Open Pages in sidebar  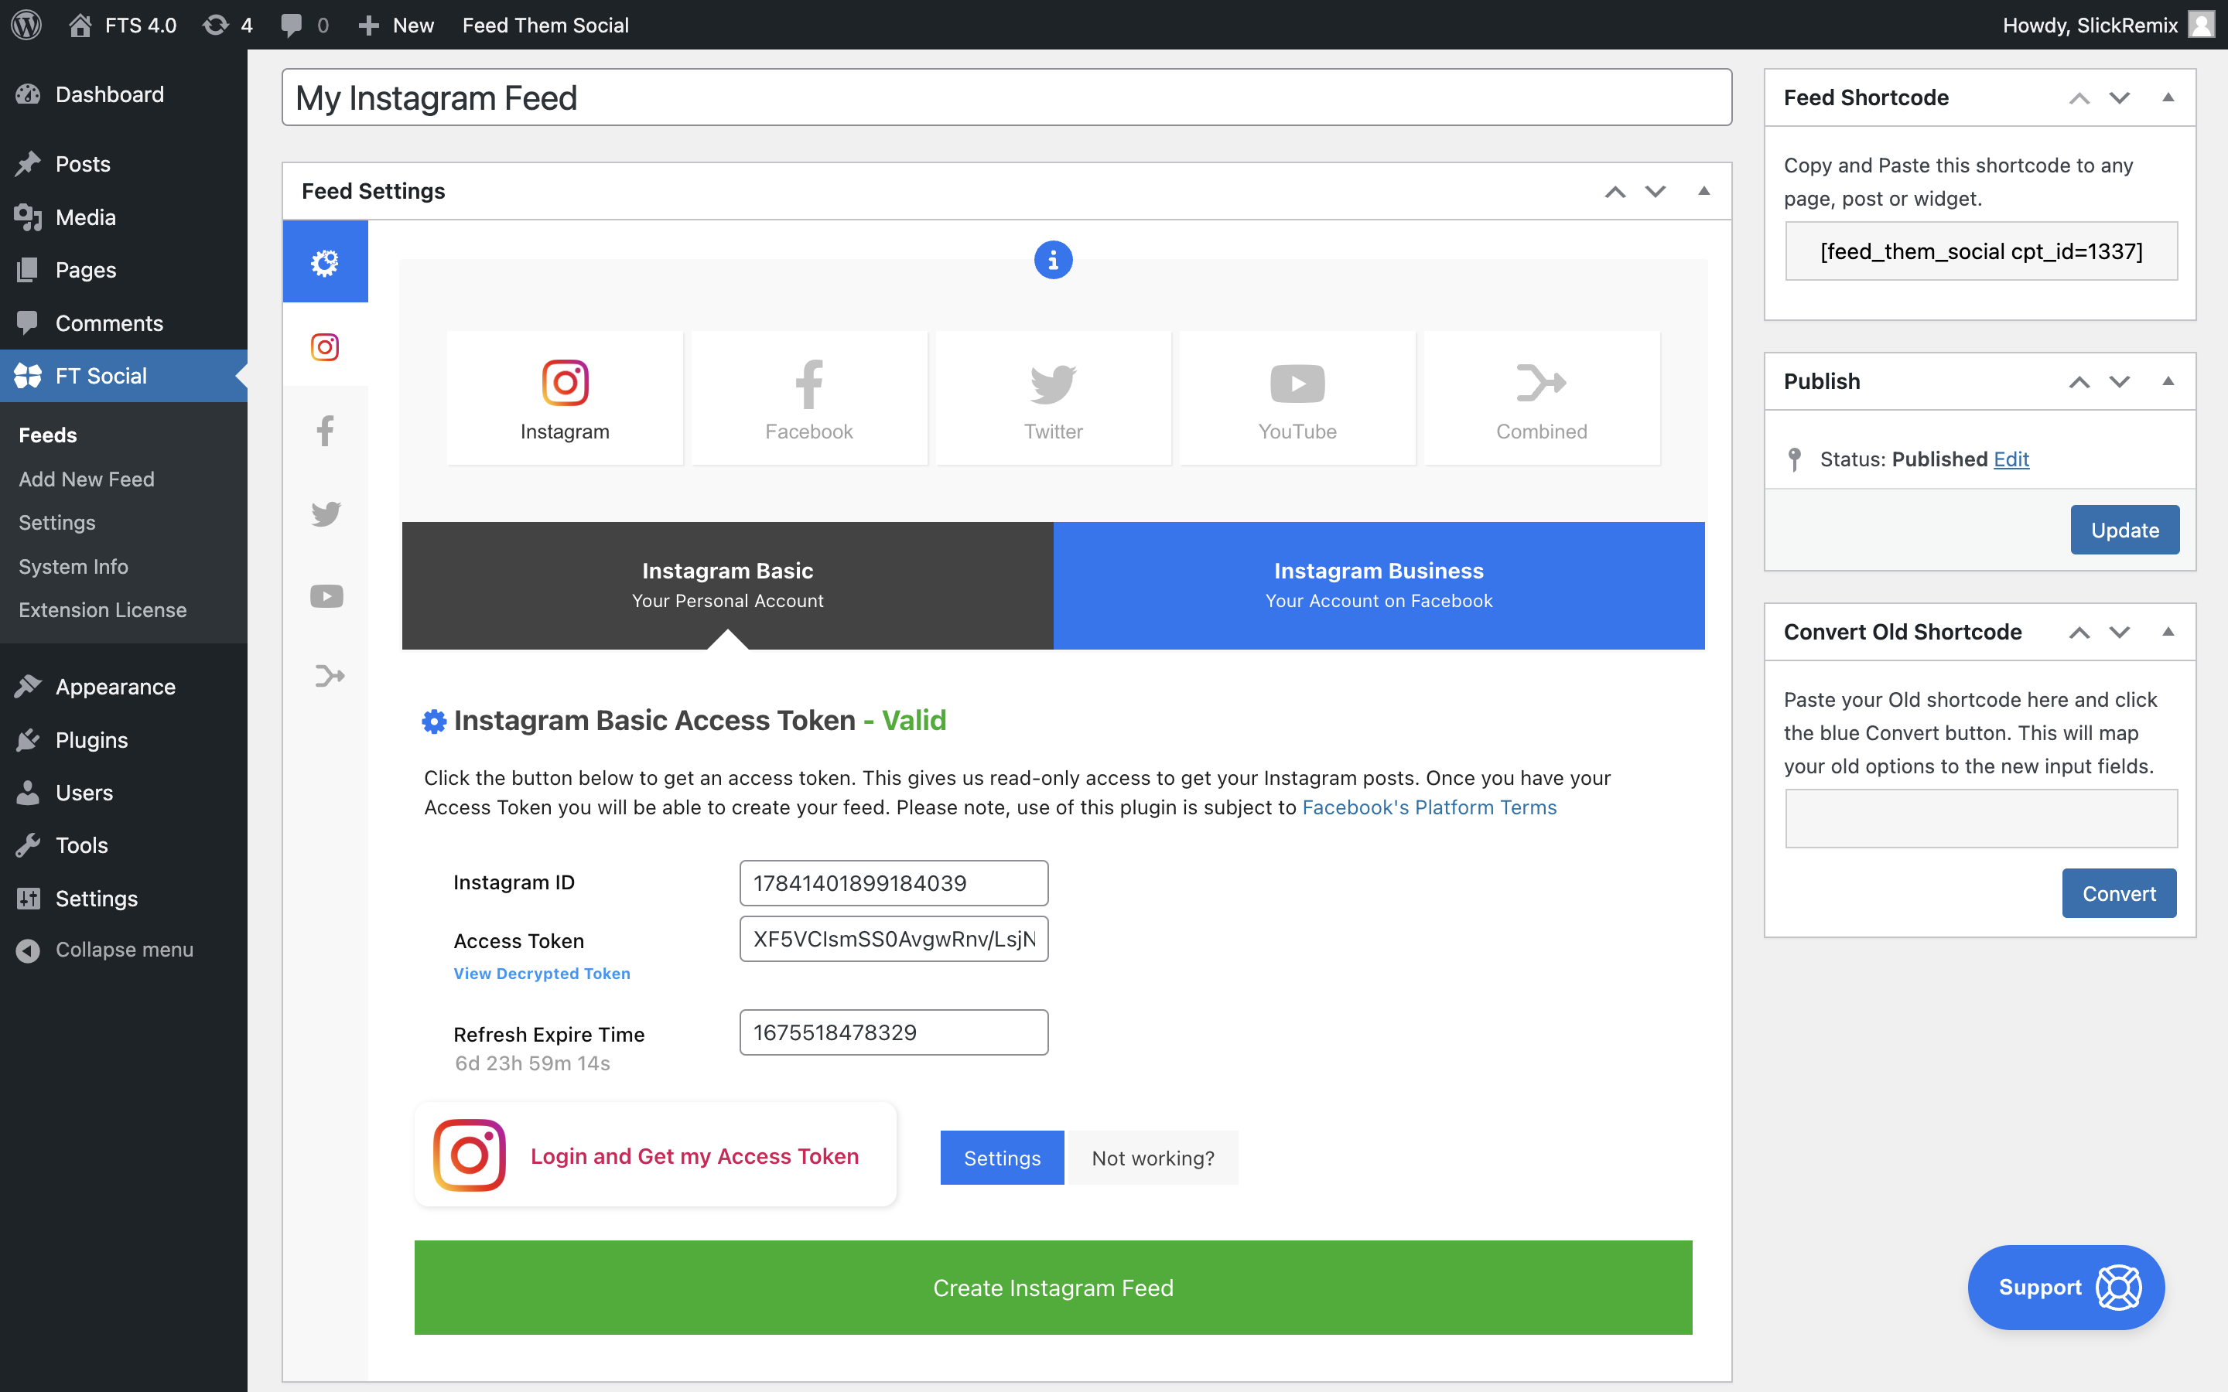click(x=123, y=270)
